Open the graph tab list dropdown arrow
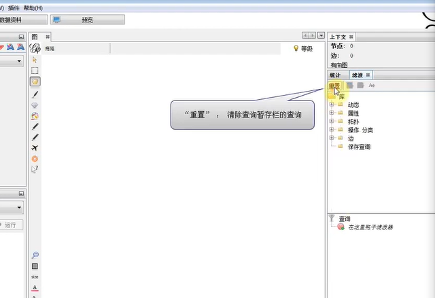Image resolution: width=435 pixels, height=298 pixels. coord(321,35)
